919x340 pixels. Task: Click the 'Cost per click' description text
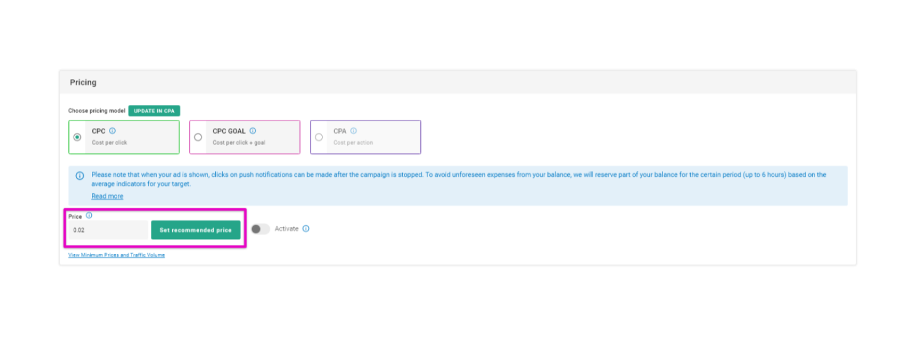pyautogui.click(x=109, y=143)
